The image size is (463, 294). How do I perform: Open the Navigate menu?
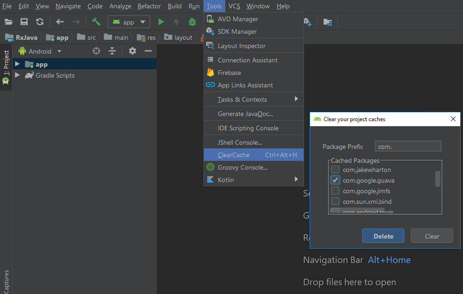coord(68,6)
